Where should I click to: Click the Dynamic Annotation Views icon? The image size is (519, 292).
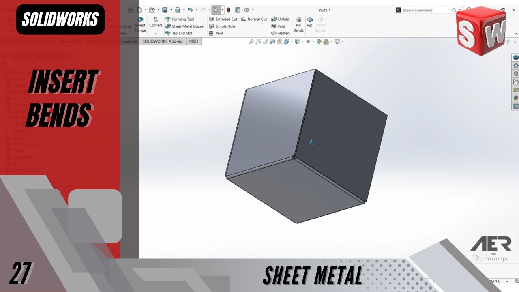pyautogui.click(x=279, y=41)
